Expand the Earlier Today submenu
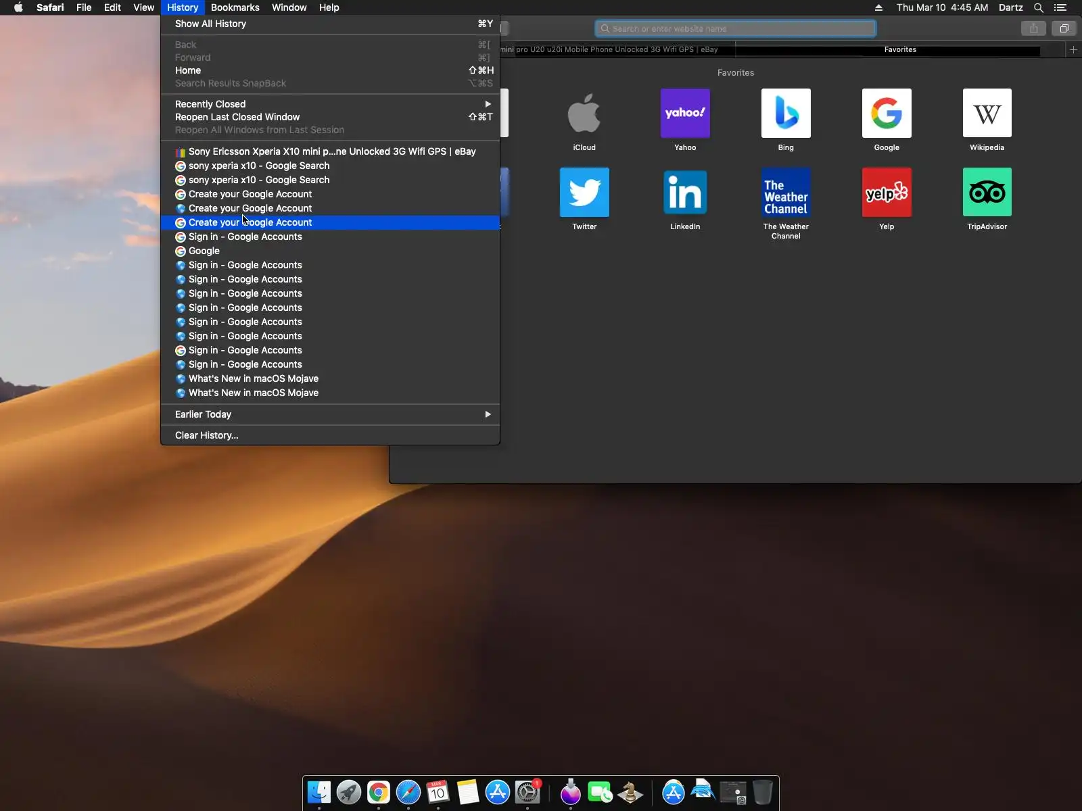1082x811 pixels. pos(330,414)
